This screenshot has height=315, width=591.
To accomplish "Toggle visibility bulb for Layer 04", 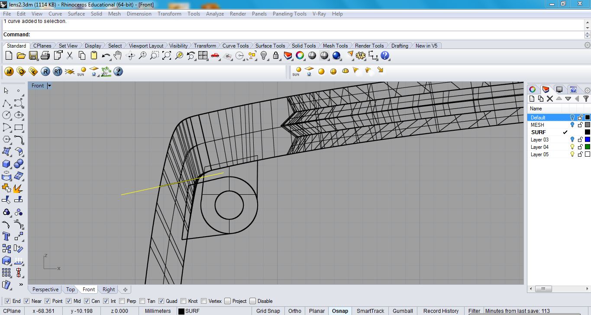I will pos(572,147).
